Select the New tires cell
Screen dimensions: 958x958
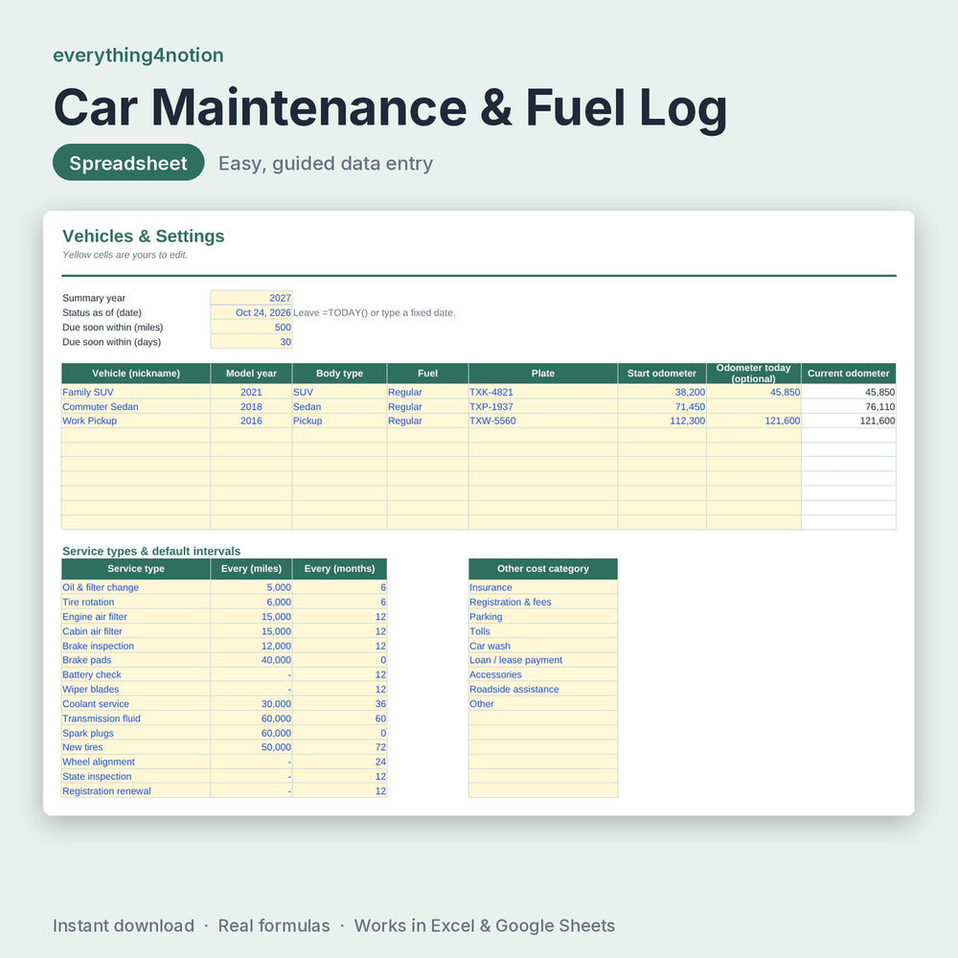(136, 747)
